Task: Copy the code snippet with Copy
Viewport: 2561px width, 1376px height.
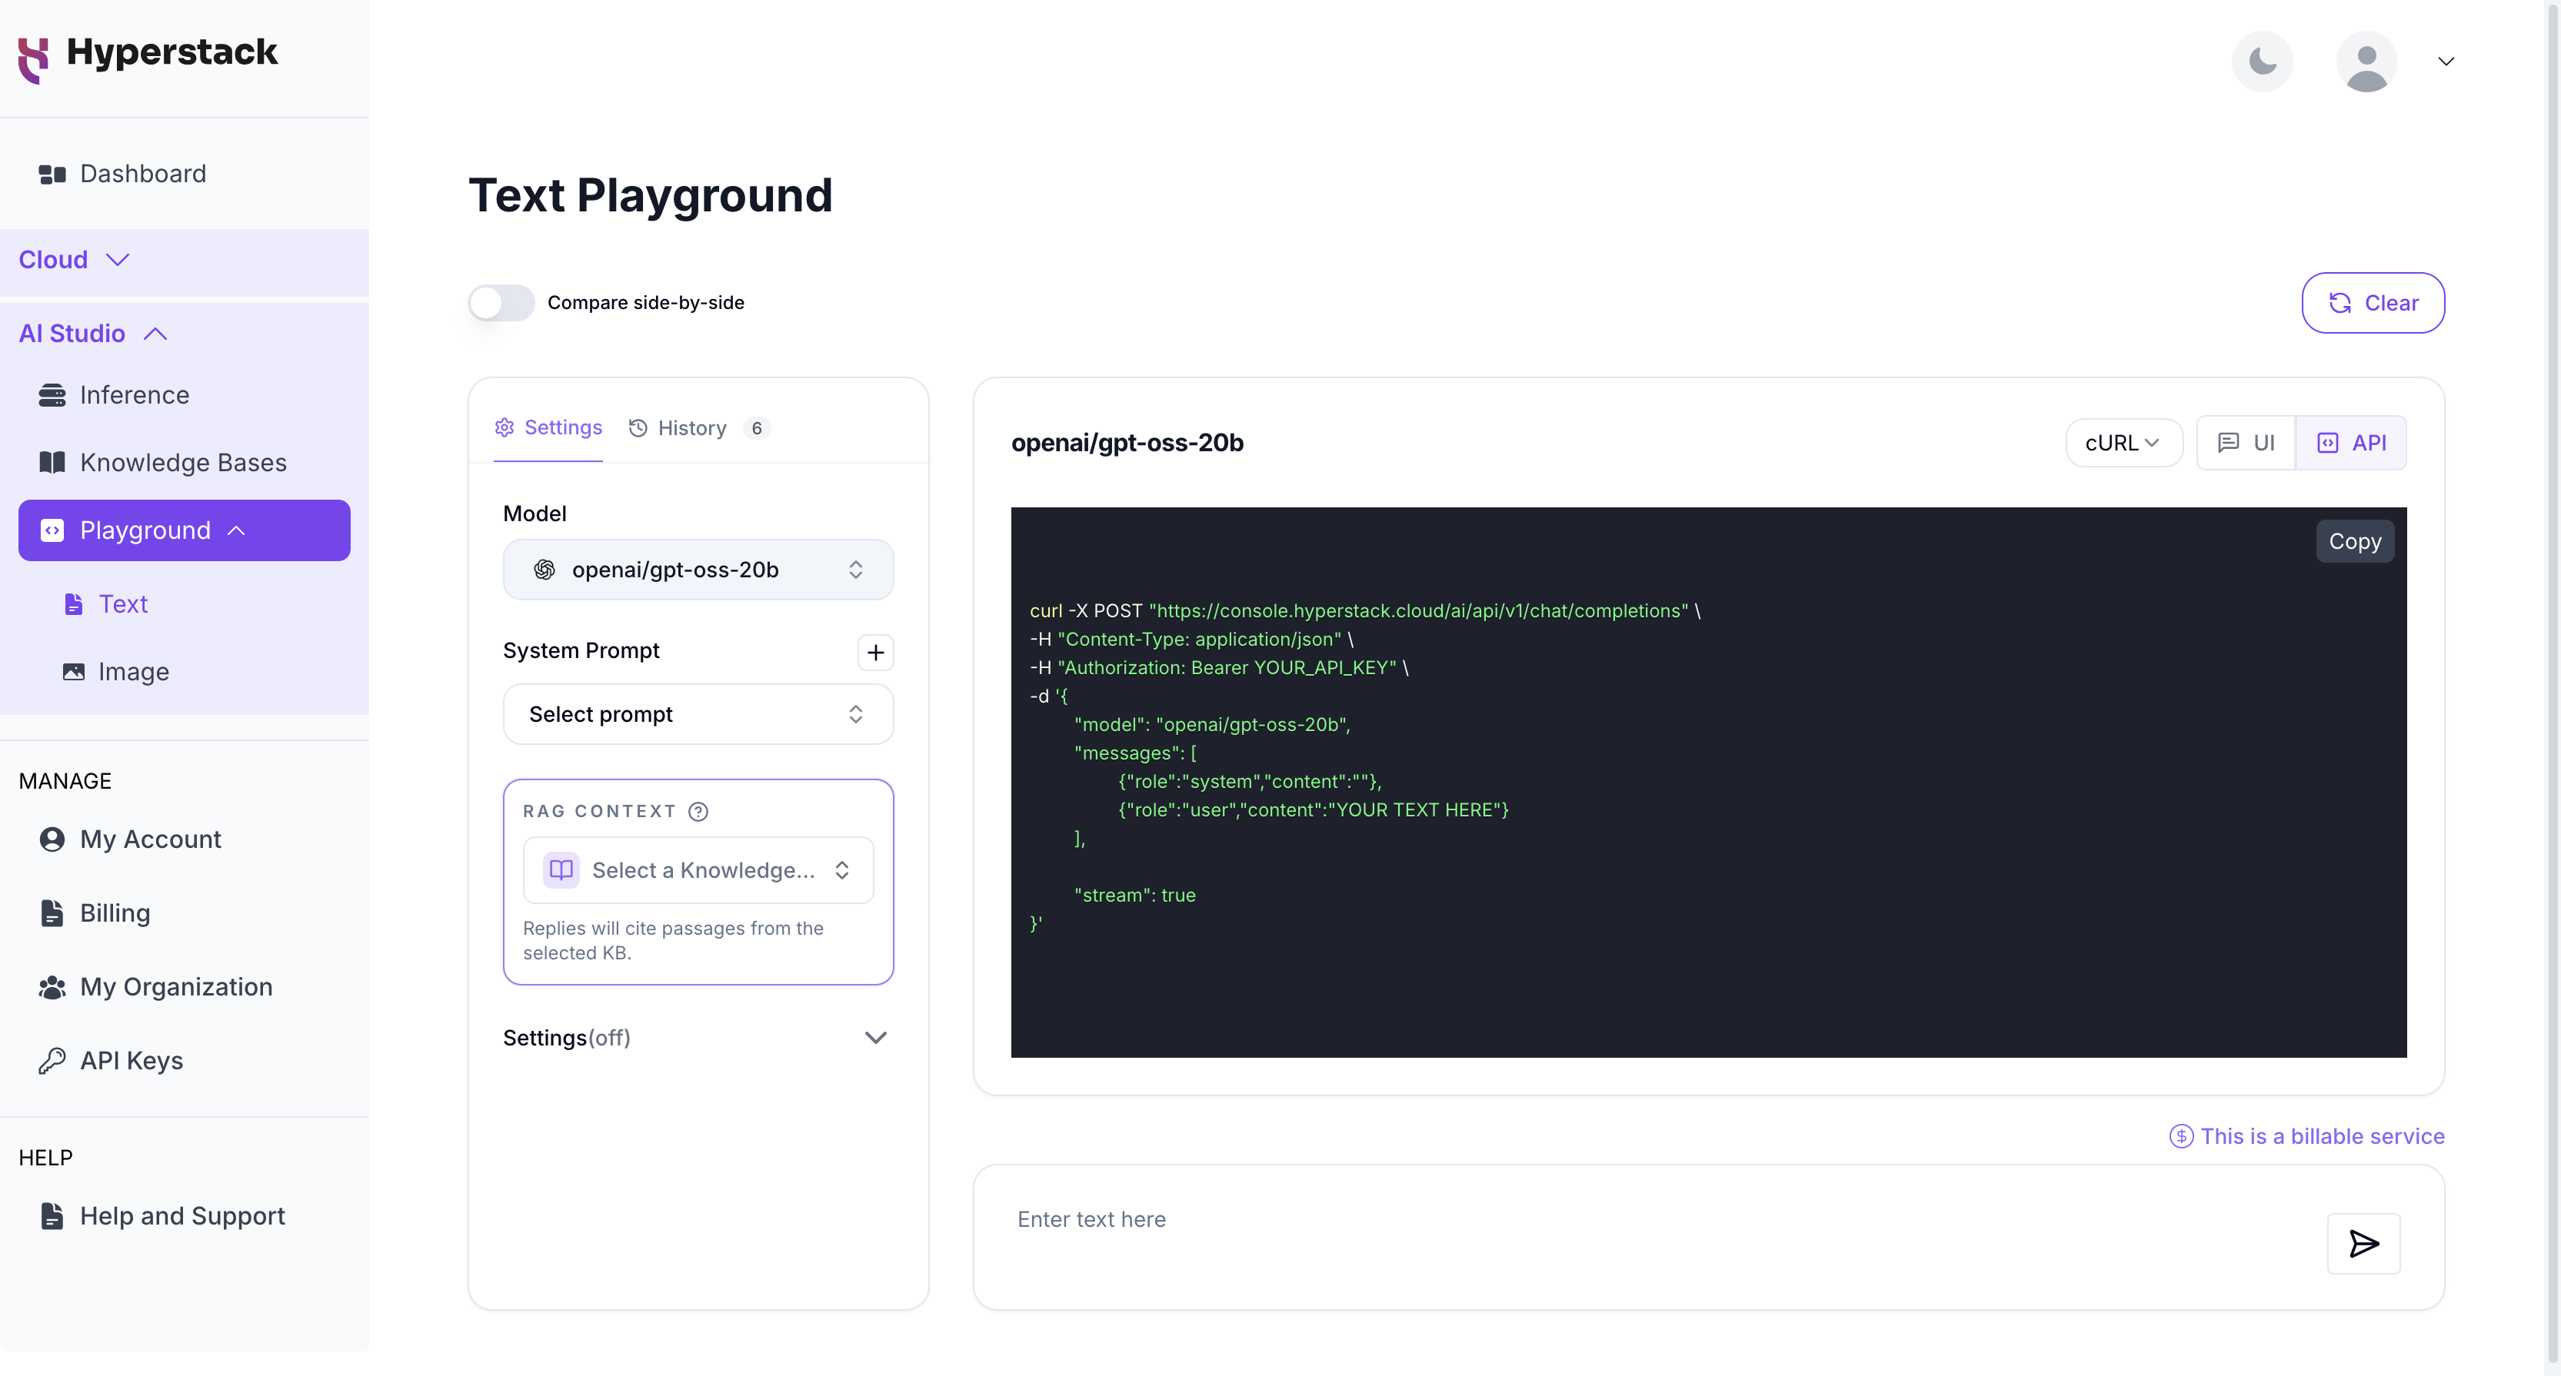Action: [2354, 541]
